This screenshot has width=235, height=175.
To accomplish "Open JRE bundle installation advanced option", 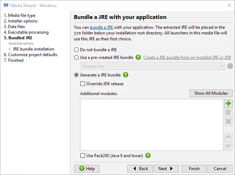I will (x=34, y=49).
